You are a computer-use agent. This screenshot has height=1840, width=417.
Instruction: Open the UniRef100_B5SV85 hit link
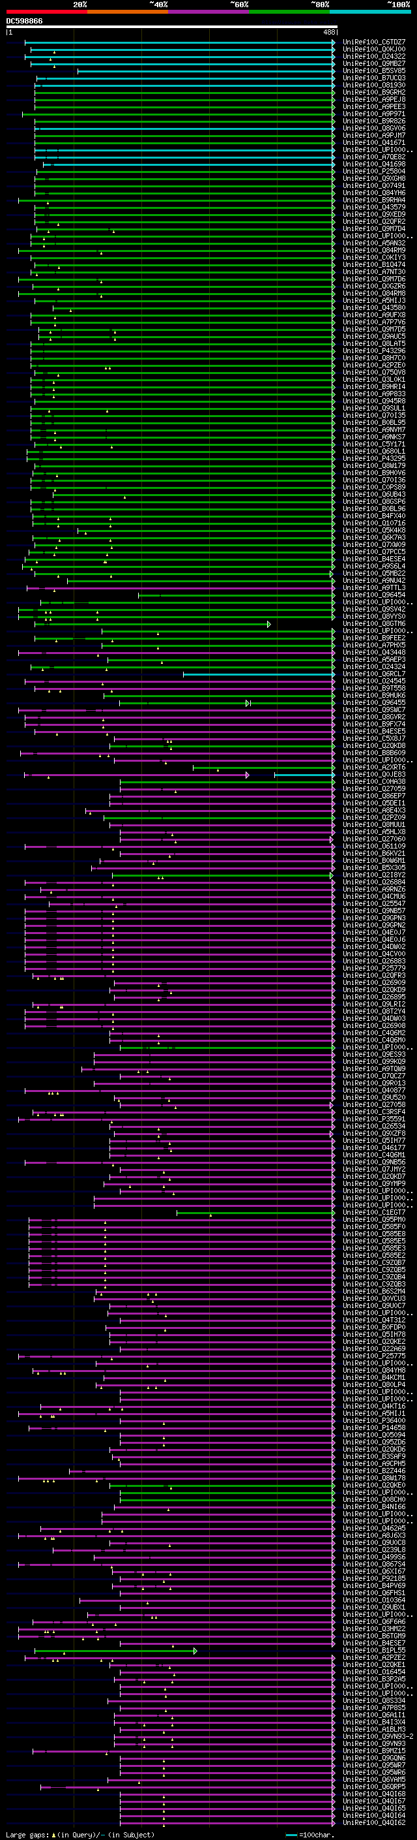pyautogui.click(x=374, y=70)
